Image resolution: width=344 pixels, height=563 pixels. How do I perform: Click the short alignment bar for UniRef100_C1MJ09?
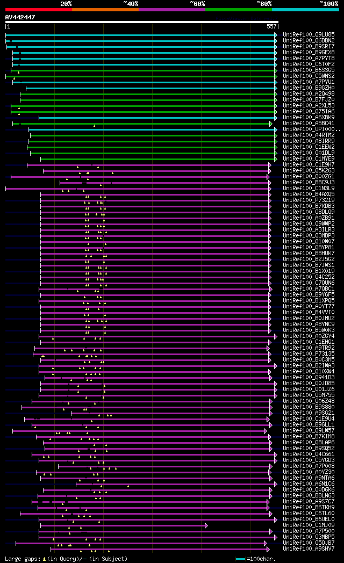point(124,525)
